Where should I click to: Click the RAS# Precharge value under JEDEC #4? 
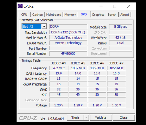point(59,84)
